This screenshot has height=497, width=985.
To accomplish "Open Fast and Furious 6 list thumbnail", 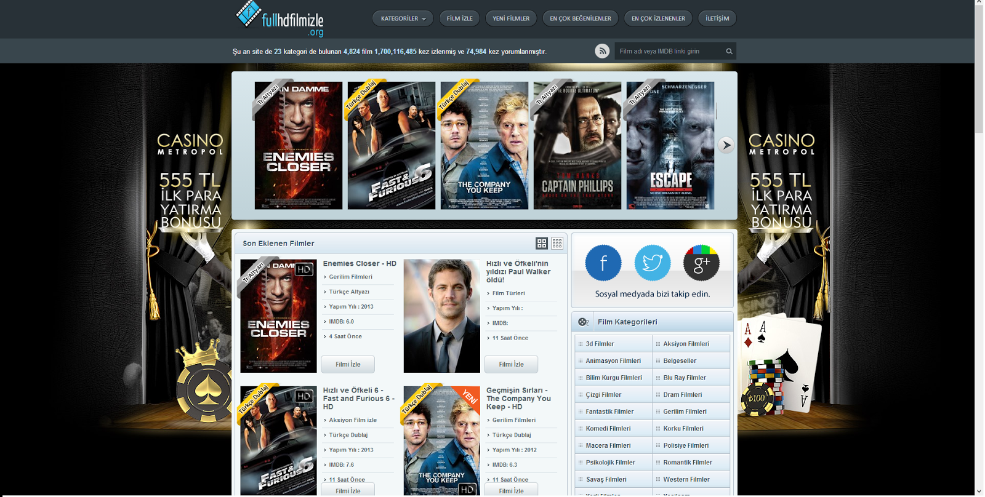I will (278, 441).
